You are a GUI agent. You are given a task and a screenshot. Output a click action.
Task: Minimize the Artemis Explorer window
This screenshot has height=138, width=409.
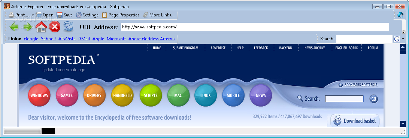click(378, 6)
